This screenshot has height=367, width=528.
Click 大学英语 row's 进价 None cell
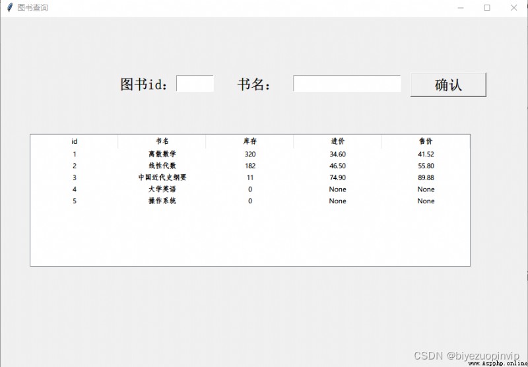tap(337, 189)
